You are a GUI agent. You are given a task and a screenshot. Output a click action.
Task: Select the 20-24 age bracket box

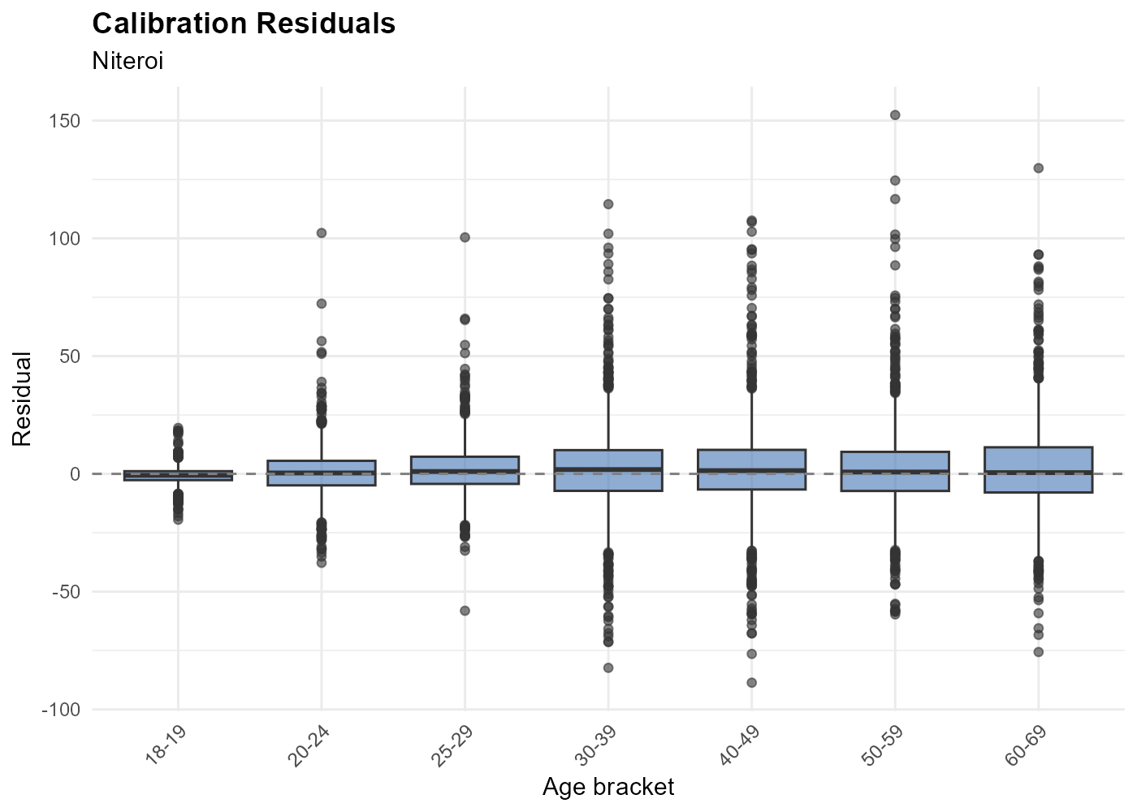click(x=322, y=473)
